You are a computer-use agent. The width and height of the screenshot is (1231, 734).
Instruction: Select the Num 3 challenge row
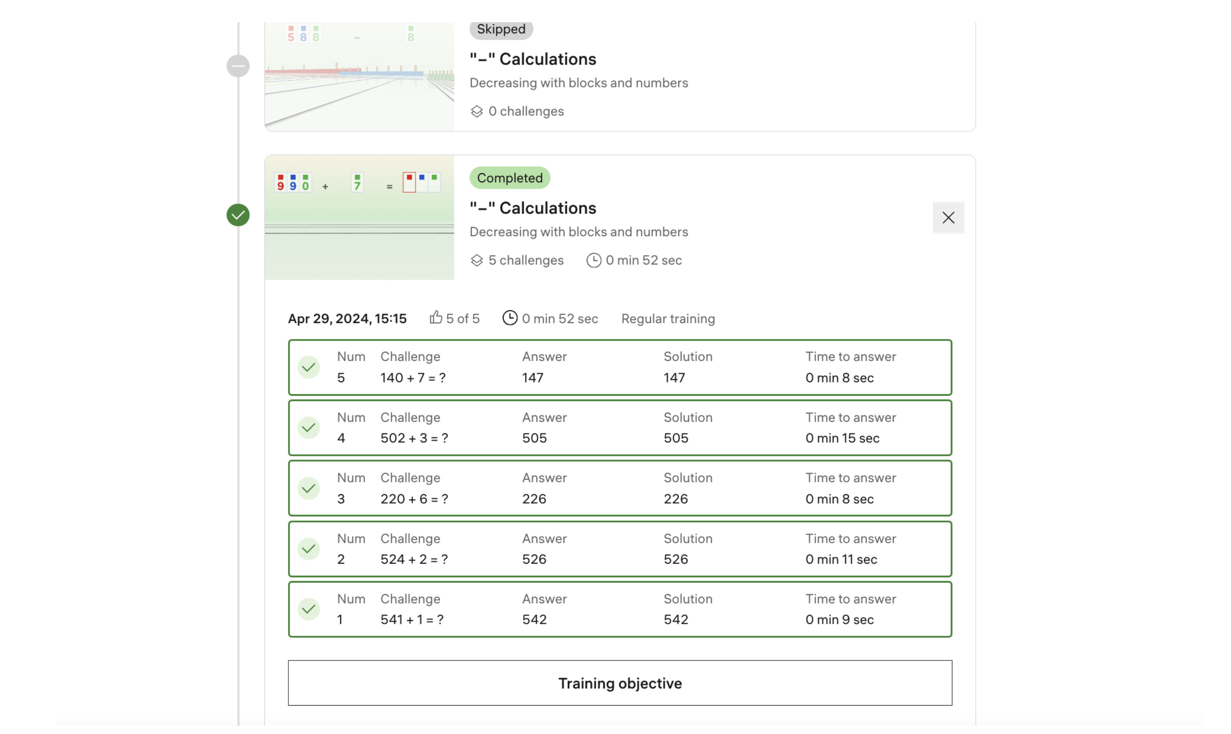(620, 489)
